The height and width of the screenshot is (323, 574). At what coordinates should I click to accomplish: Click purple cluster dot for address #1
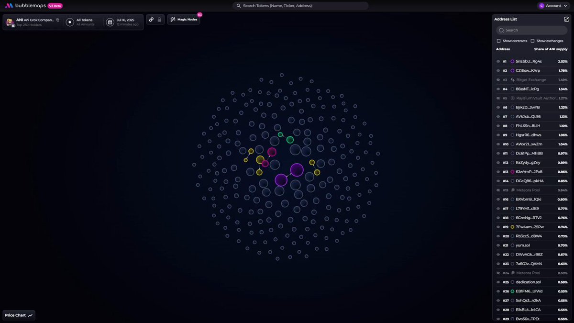(x=512, y=61)
